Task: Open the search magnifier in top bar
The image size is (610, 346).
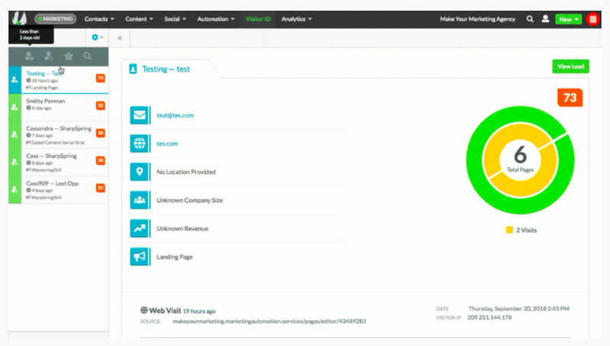Action: [530, 18]
